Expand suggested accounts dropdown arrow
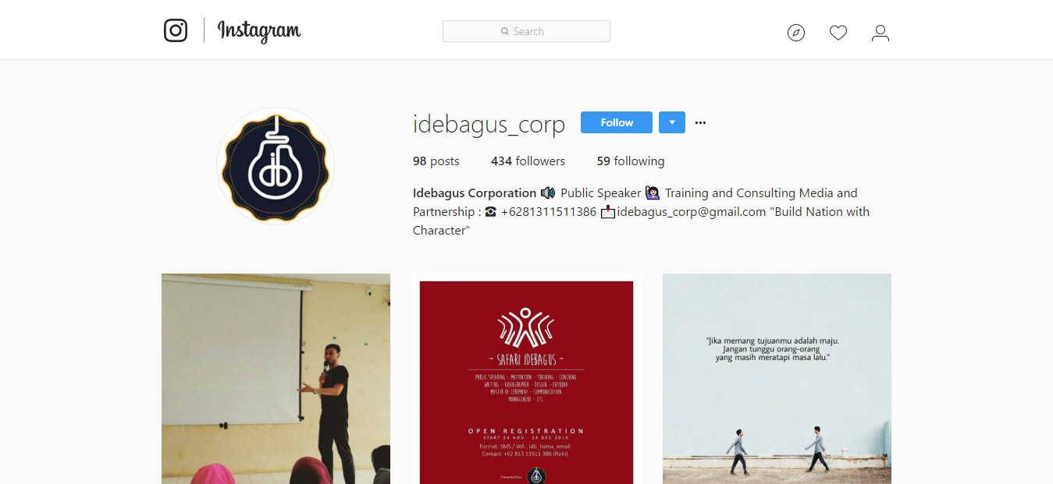Viewport: 1053px width, 484px height. (672, 122)
